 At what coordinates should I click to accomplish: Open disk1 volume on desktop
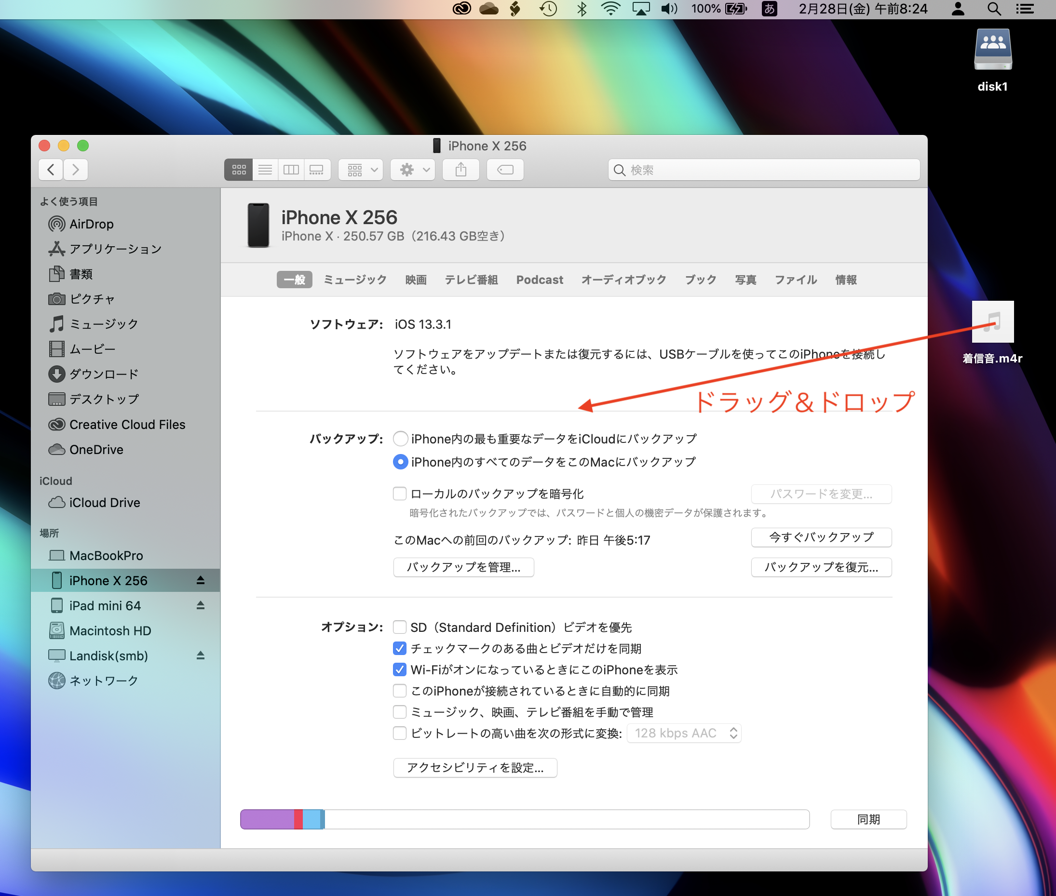(x=992, y=60)
